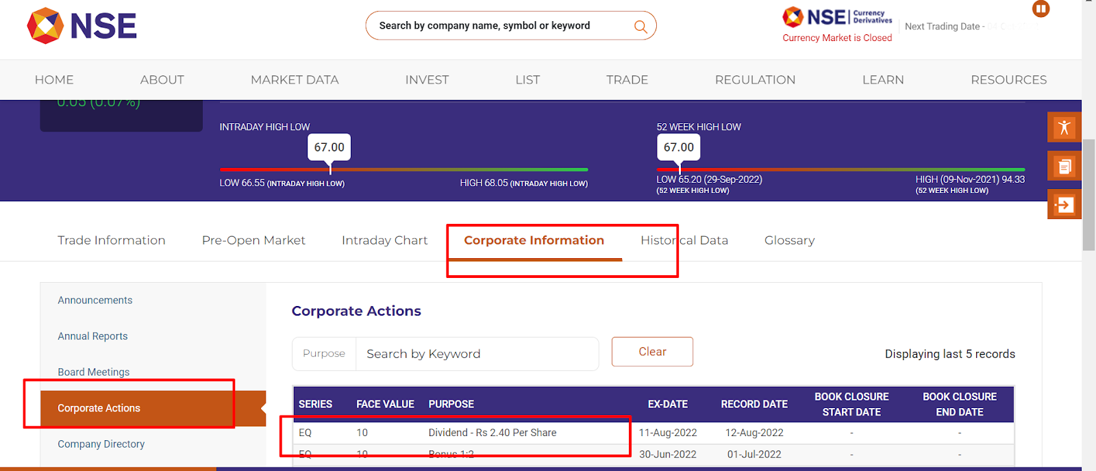Switch to the Pre-Open Market tab
Screen dimensions: 1096x471
click(253, 240)
